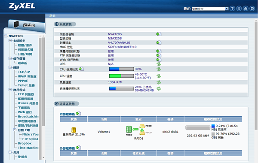Open the Help question mark icon
This screenshot has height=163, width=258.
coord(232,9)
